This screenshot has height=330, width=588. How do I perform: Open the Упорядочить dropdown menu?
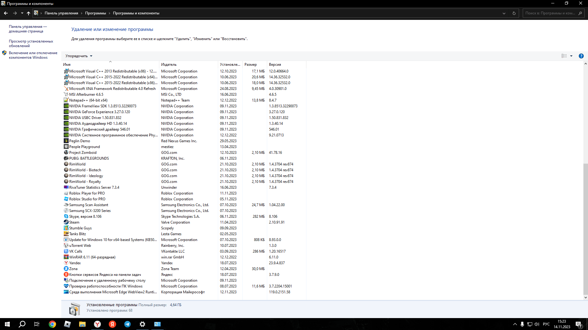click(x=79, y=56)
